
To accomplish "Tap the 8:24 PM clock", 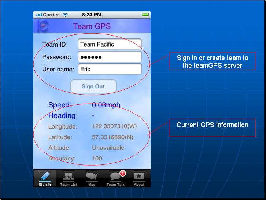I will pos(92,15).
